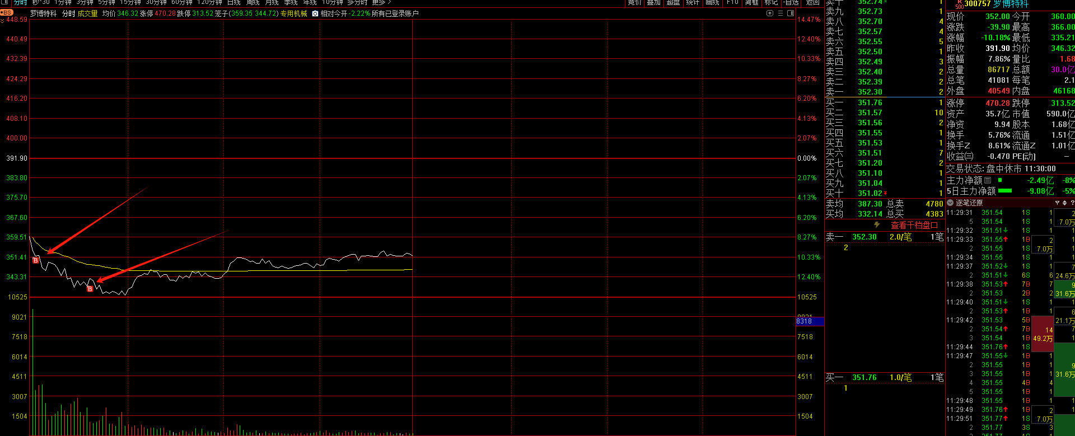Switch to the 日线 daily chart tab
The width and height of the screenshot is (1075, 436).
(x=234, y=3)
